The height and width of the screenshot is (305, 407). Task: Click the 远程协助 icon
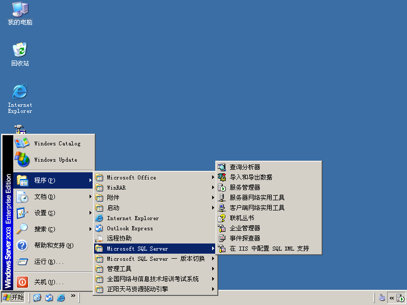click(99, 238)
